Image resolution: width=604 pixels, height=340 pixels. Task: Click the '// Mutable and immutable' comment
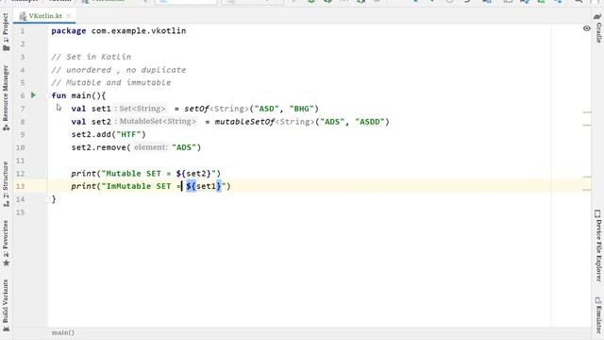coord(111,82)
